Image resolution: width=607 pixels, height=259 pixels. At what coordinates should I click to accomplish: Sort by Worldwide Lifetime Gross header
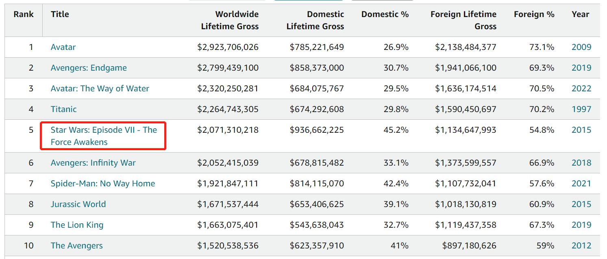(230, 20)
